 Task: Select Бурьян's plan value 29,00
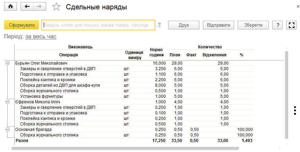[177, 63]
